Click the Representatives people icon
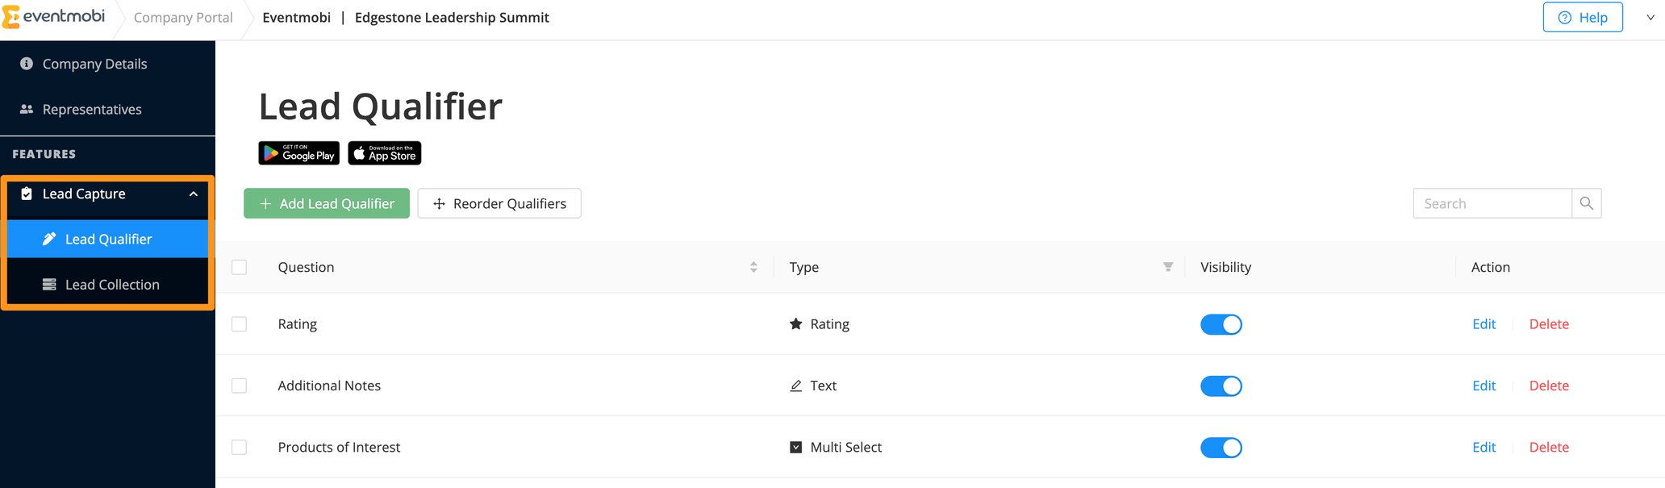 coord(25,109)
